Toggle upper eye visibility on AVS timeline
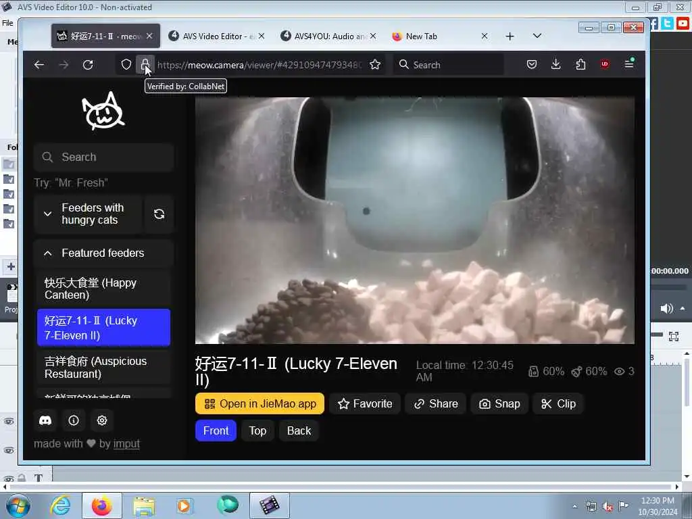This screenshot has height=519, width=692. (9, 421)
